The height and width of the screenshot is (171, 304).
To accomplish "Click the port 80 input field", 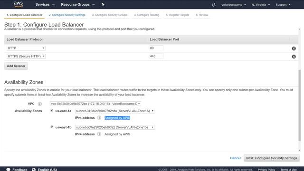I will (x=156, y=48).
